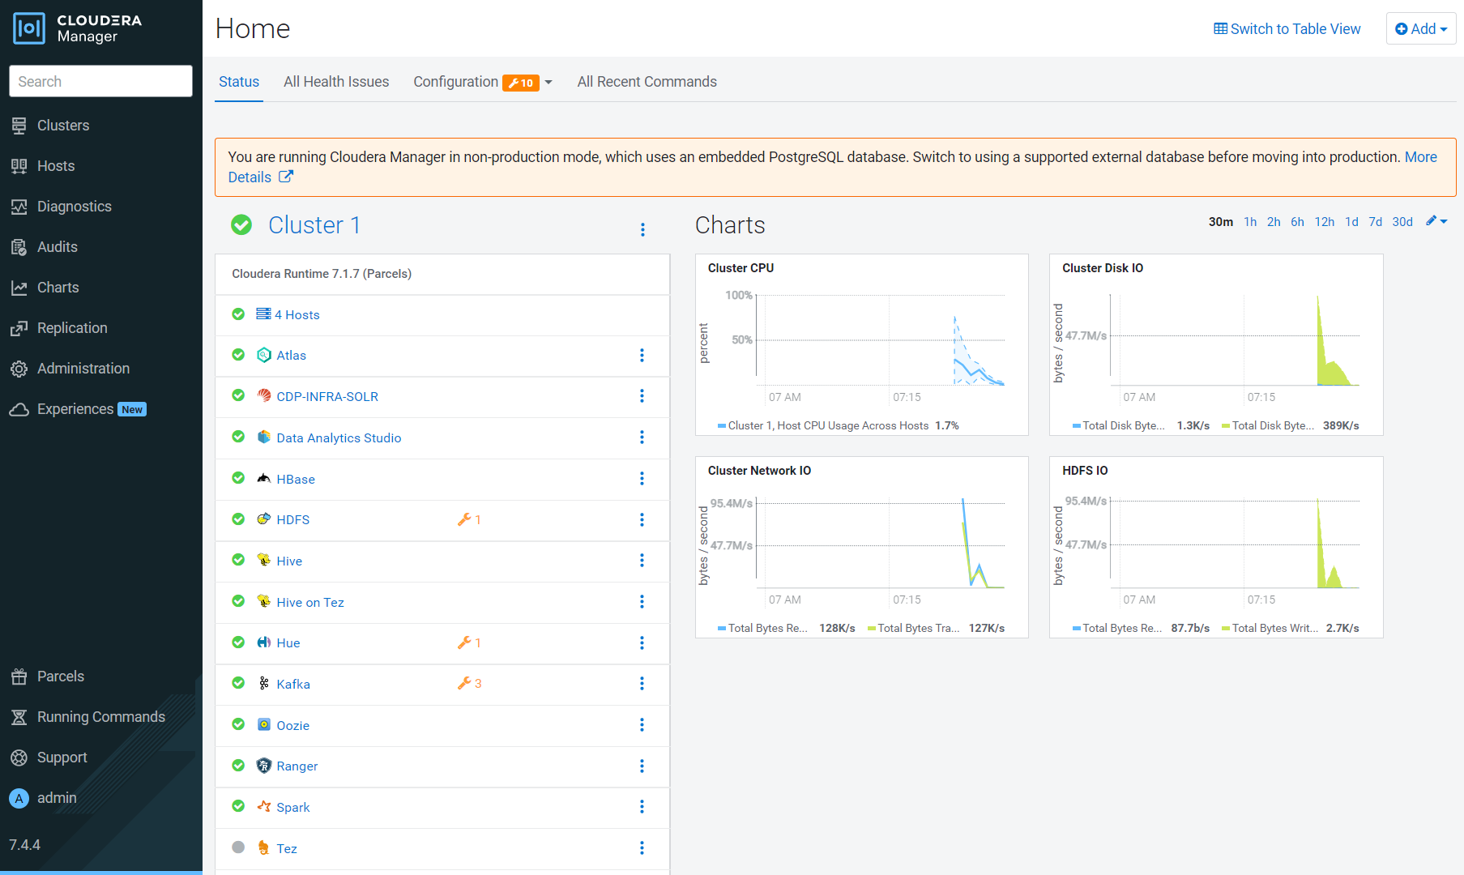This screenshot has height=875, width=1464.
Task: Open the Cluster 1 link
Action: (314, 224)
